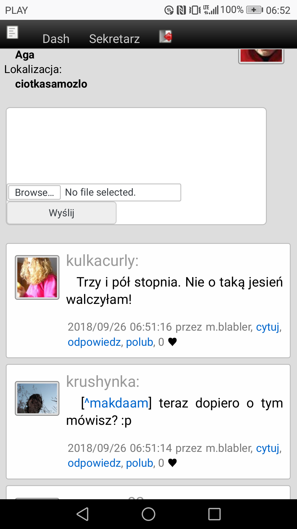Tap heart icon on krushynka's post
Image resolution: width=297 pixels, height=529 pixels.
172,463
